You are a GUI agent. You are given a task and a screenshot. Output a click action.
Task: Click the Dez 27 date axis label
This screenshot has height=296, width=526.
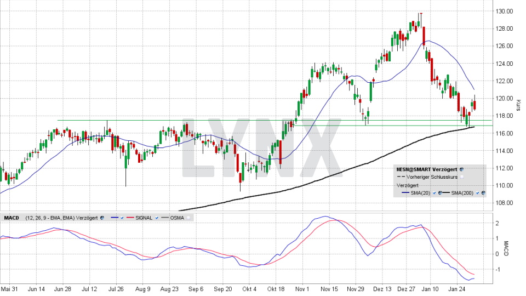(x=406, y=289)
